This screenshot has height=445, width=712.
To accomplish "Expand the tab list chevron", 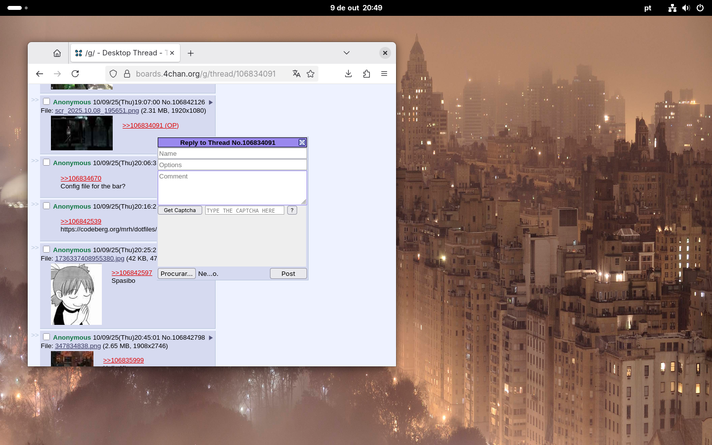I will point(347,53).
